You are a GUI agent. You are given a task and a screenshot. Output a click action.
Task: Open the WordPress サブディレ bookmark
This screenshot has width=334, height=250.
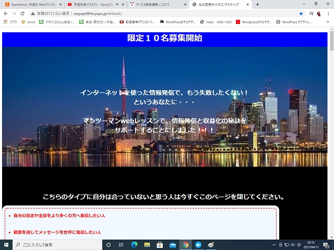point(294,22)
